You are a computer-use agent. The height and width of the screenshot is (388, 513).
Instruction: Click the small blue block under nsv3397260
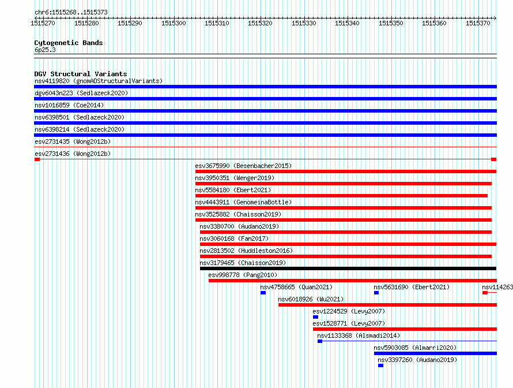[x=380, y=365]
